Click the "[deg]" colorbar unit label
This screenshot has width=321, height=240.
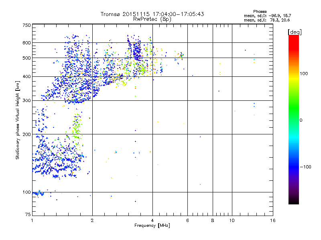tap(295, 32)
